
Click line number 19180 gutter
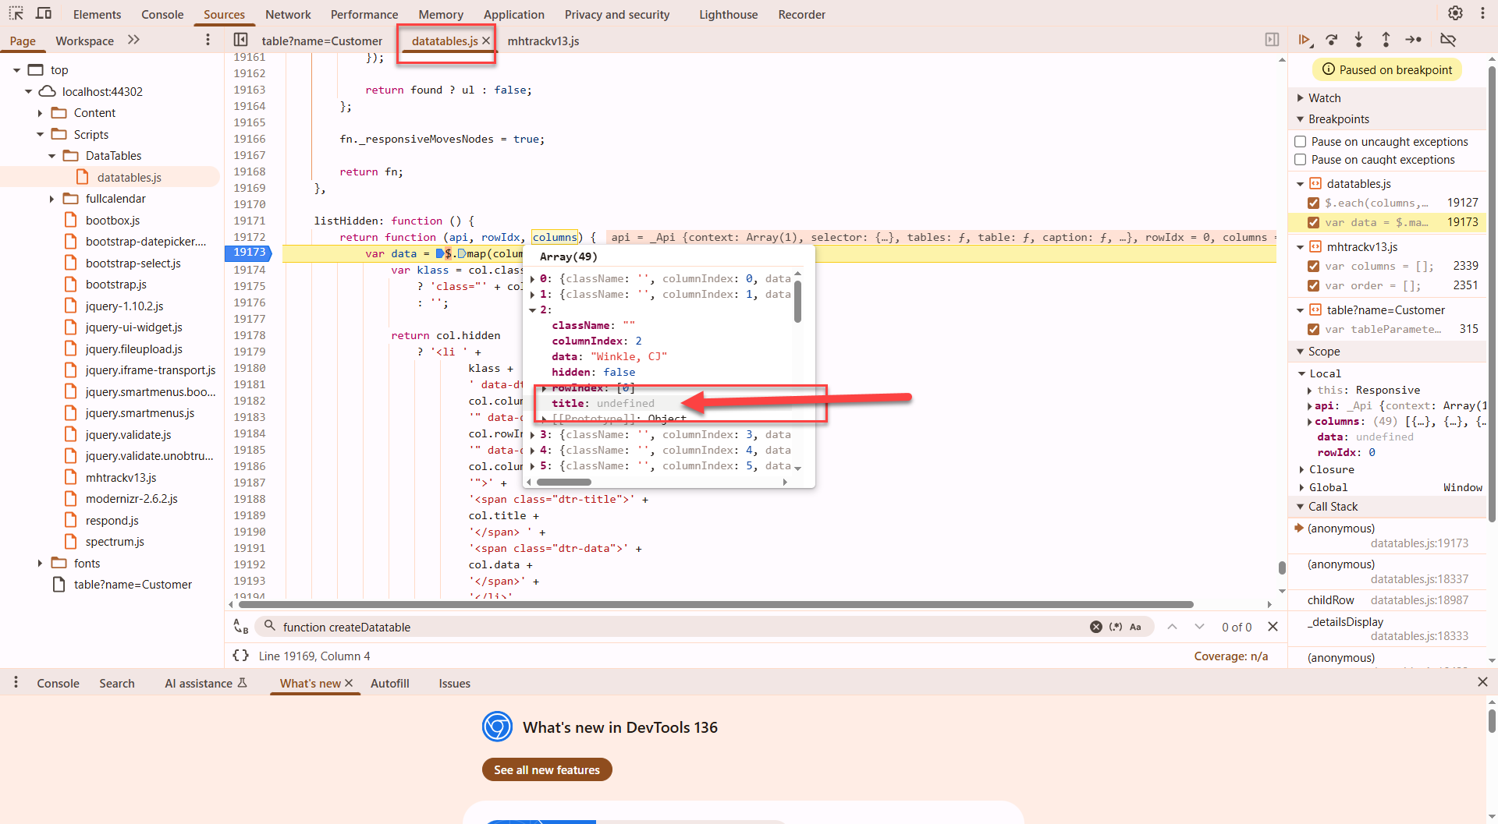[249, 368]
